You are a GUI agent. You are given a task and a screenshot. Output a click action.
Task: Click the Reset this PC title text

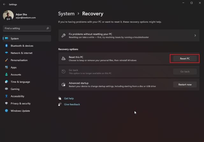(76, 57)
